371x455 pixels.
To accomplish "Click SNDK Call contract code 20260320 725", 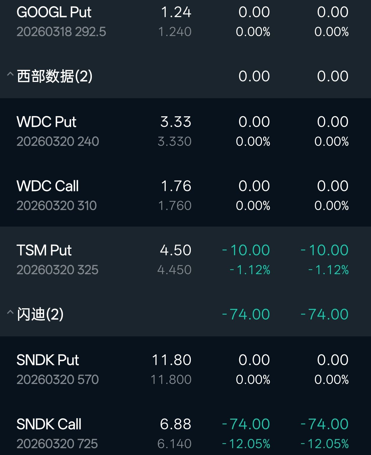I will coord(57,444).
